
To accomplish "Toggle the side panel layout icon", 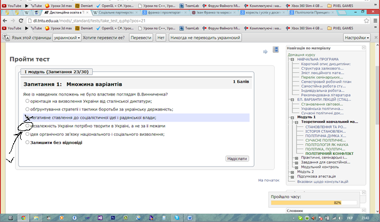I will coord(275,50).
